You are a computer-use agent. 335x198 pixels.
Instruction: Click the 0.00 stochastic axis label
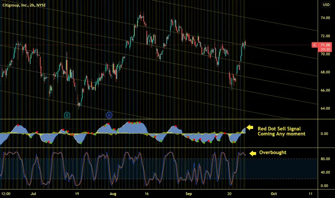tap(324, 186)
